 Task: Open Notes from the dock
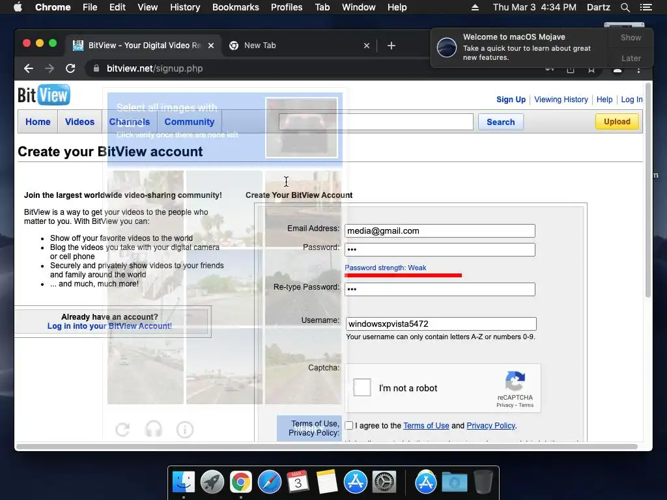click(327, 482)
